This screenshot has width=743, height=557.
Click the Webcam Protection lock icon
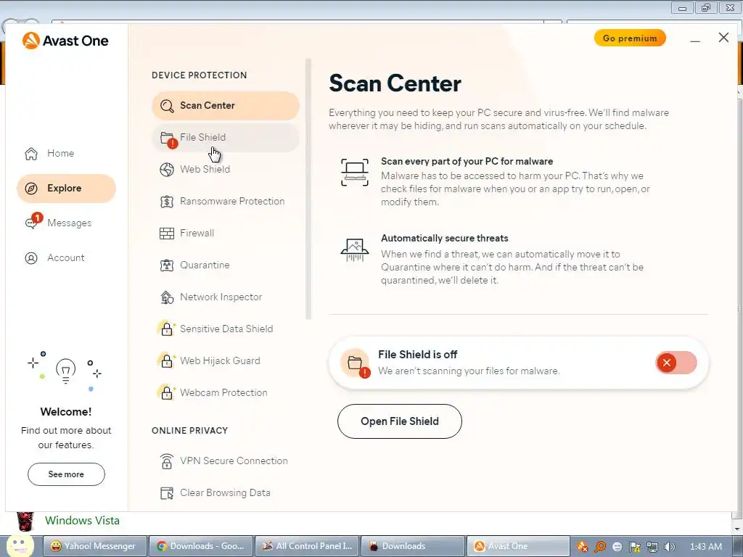(x=167, y=393)
